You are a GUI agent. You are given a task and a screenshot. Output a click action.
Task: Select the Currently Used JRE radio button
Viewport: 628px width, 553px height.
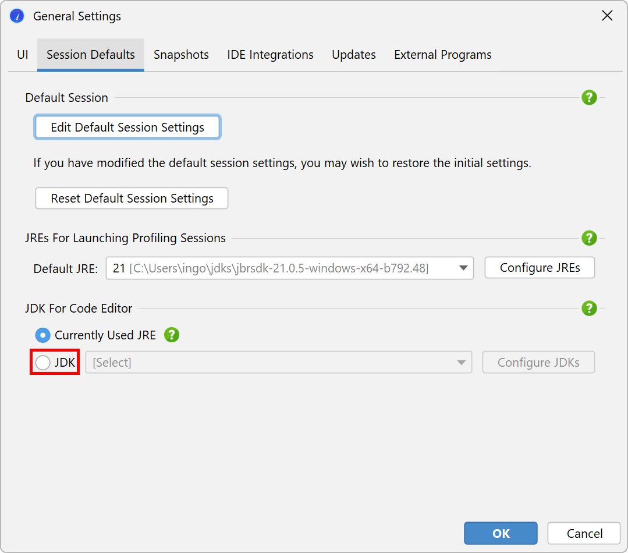[42, 335]
